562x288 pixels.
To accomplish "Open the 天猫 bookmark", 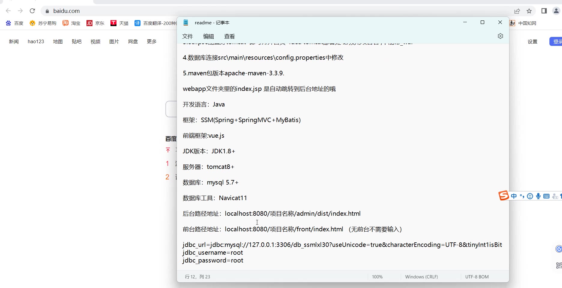I will 119,23.
